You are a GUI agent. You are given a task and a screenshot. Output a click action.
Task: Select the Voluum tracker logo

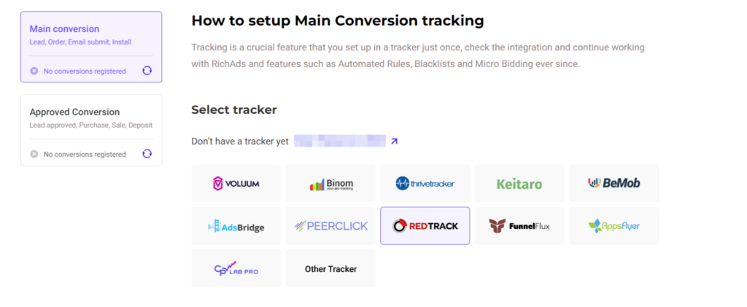(x=236, y=183)
